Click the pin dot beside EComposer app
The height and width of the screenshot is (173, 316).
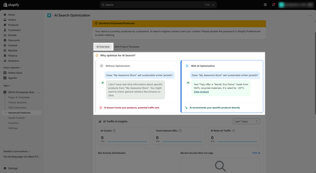tap(39, 93)
